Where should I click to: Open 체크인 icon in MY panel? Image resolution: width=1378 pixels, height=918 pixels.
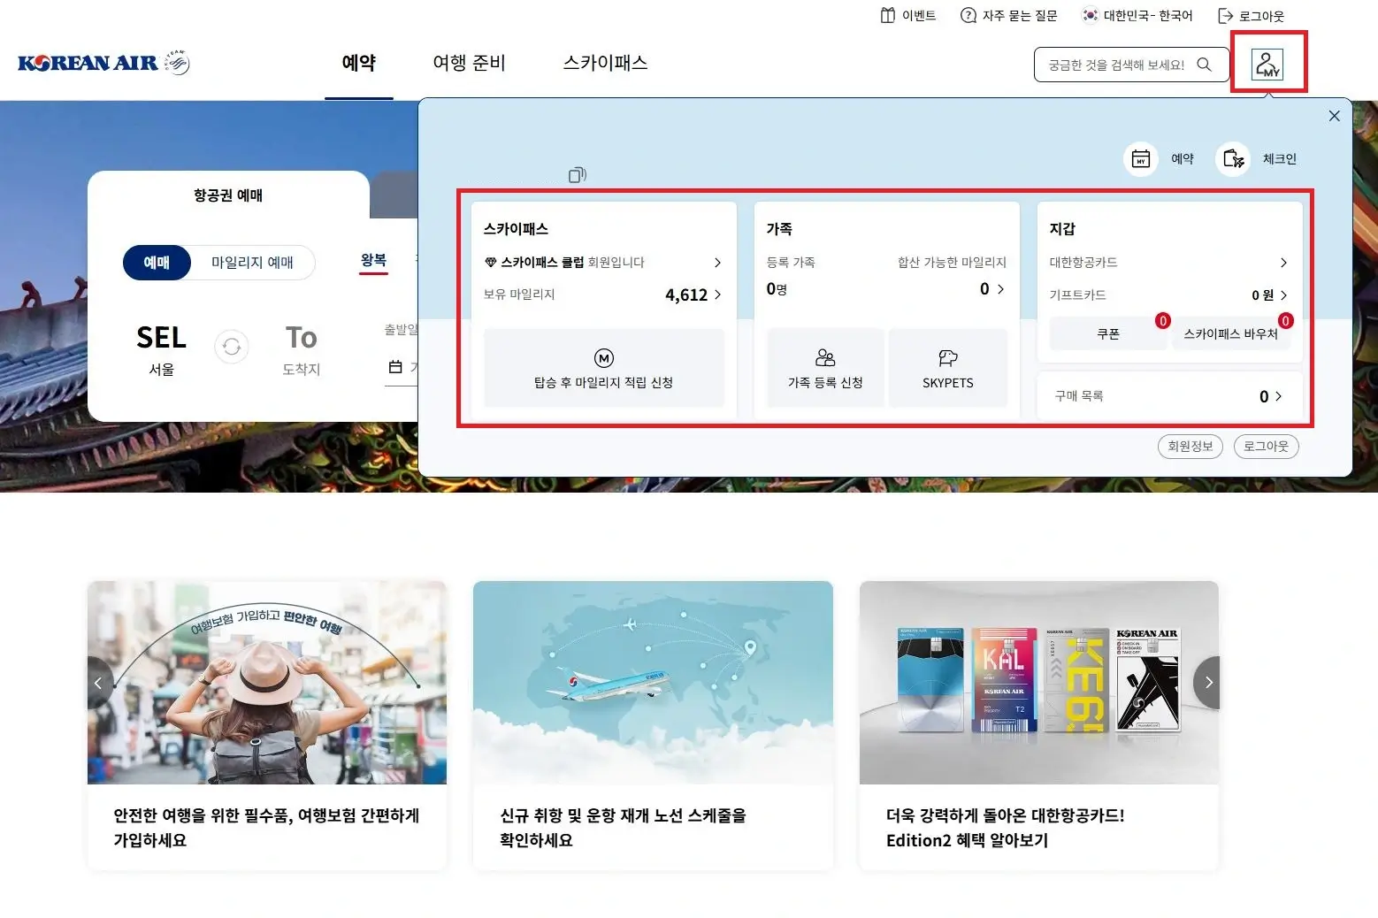click(x=1233, y=159)
